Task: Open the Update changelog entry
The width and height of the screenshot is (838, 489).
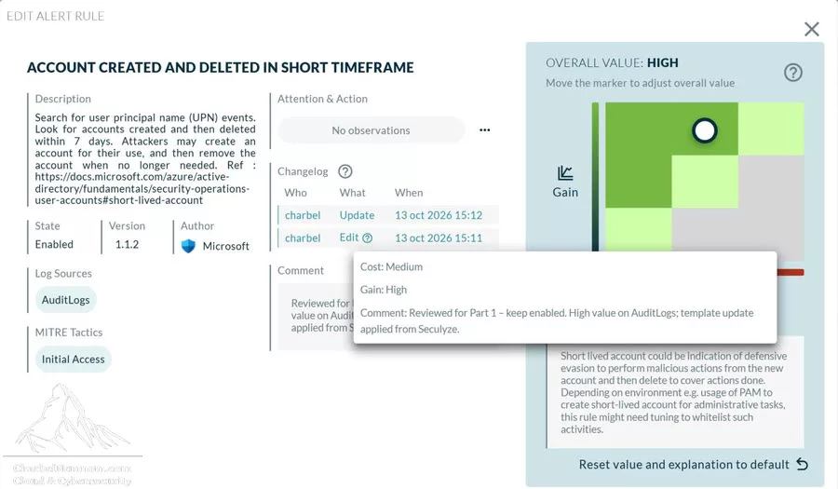Action: point(357,215)
